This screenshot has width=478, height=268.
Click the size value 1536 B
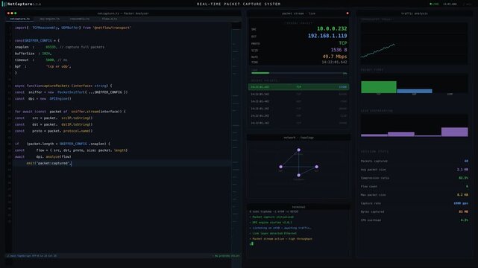pyautogui.click(x=339, y=50)
